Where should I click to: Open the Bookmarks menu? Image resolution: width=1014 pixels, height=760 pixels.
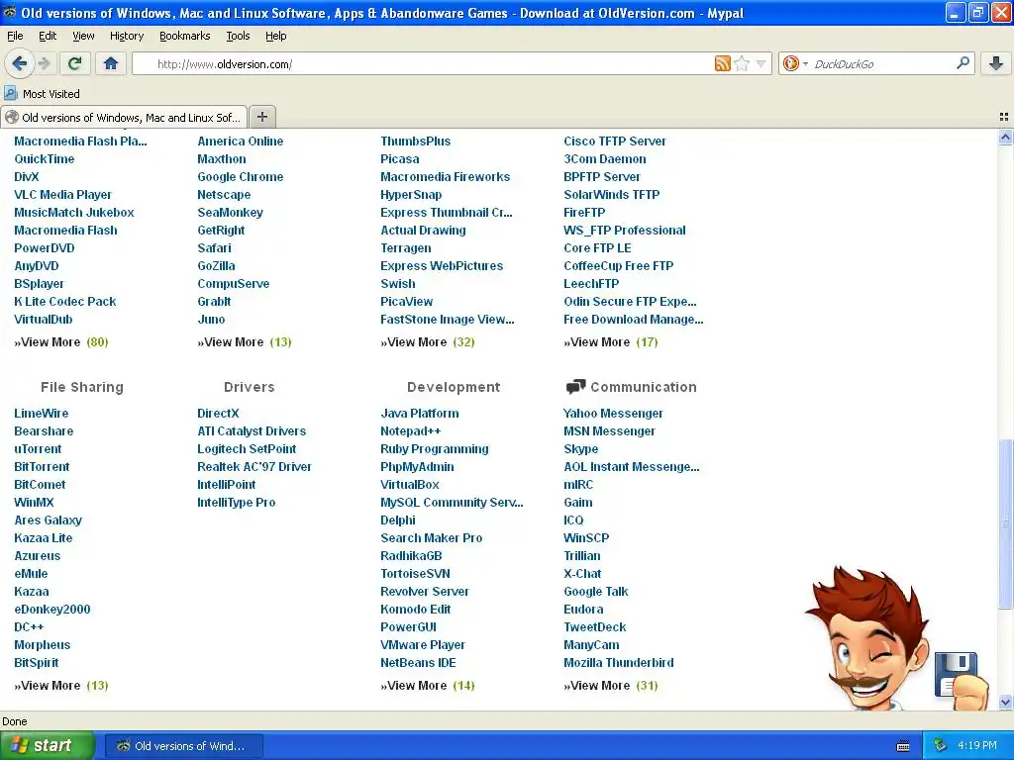pyautogui.click(x=185, y=36)
